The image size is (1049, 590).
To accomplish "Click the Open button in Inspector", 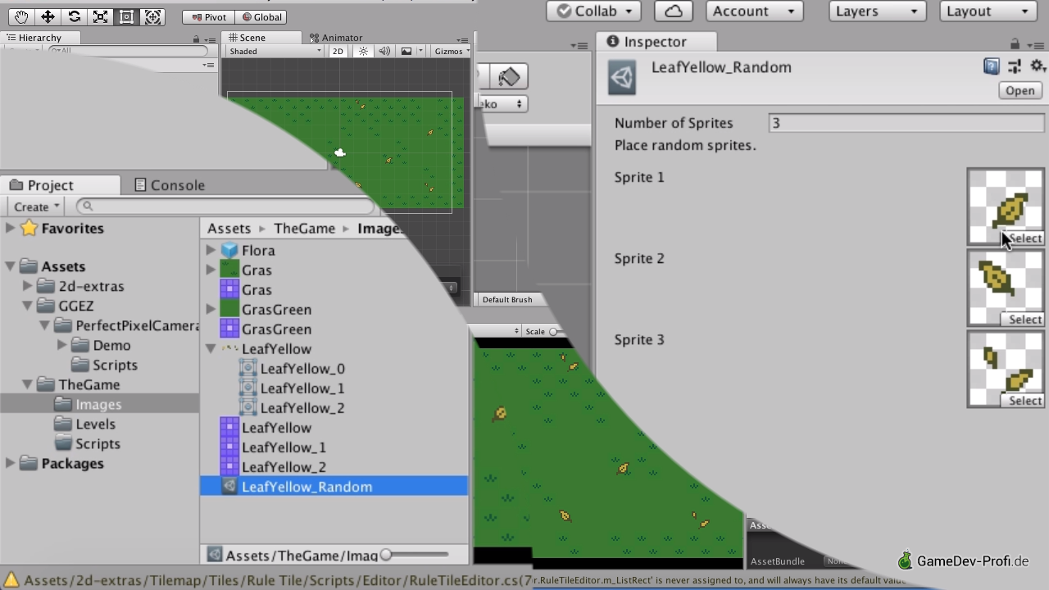I will (x=1020, y=90).
